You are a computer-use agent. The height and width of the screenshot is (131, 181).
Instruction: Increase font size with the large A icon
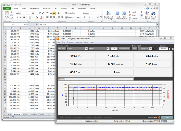point(40,13)
